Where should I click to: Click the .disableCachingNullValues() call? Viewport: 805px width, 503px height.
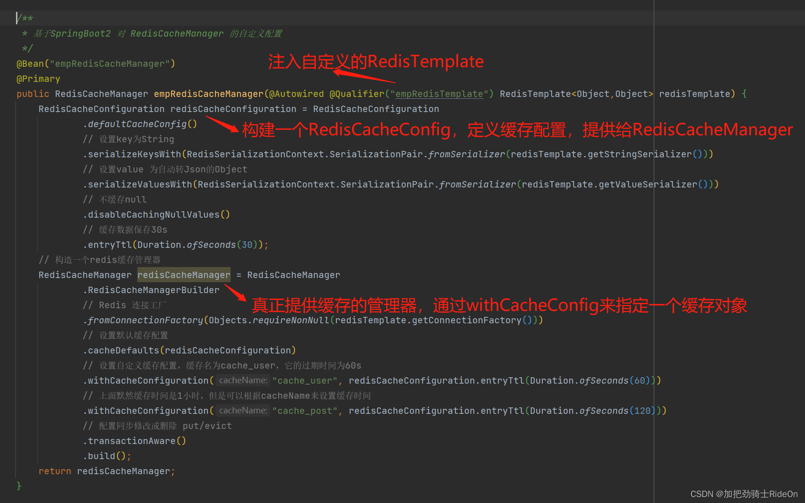click(157, 214)
